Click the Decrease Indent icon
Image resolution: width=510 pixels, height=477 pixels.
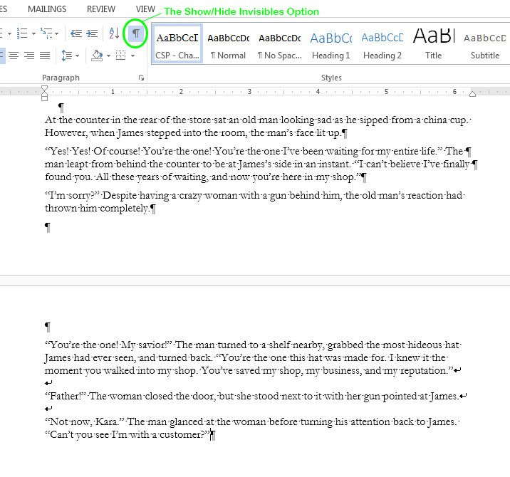click(x=76, y=33)
